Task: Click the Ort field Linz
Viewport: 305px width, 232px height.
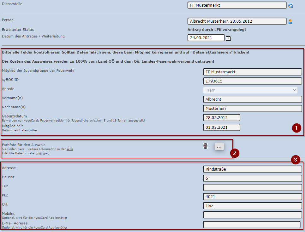Action: click(x=253, y=206)
